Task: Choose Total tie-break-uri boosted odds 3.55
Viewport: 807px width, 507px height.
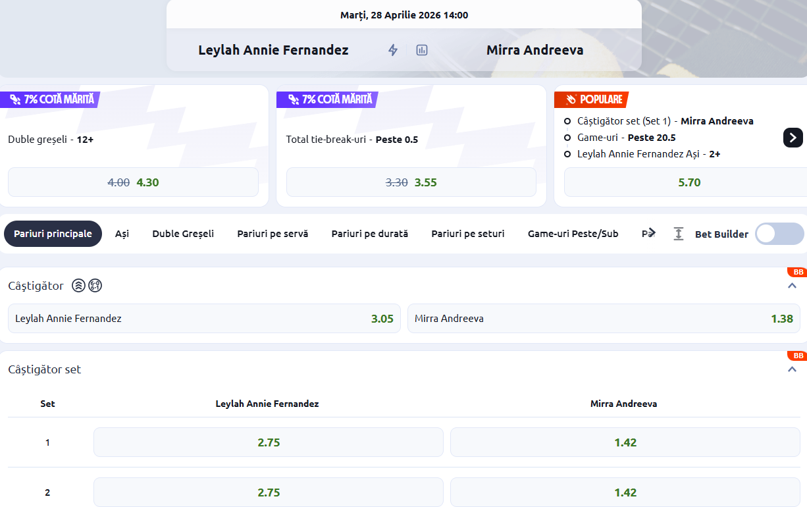Action: (411, 182)
